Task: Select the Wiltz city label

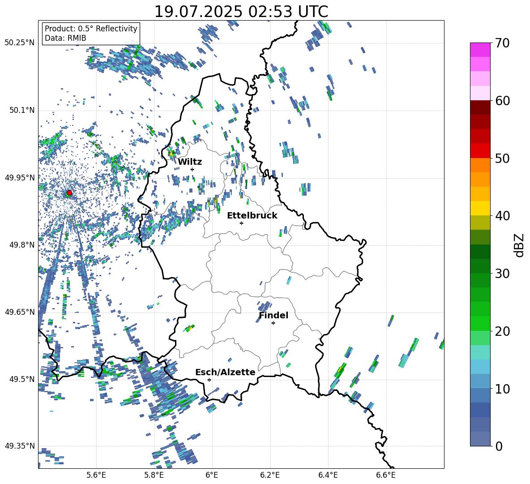Action: click(190, 162)
